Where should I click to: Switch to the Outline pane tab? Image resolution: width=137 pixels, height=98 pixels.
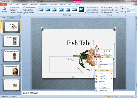tap(11, 18)
